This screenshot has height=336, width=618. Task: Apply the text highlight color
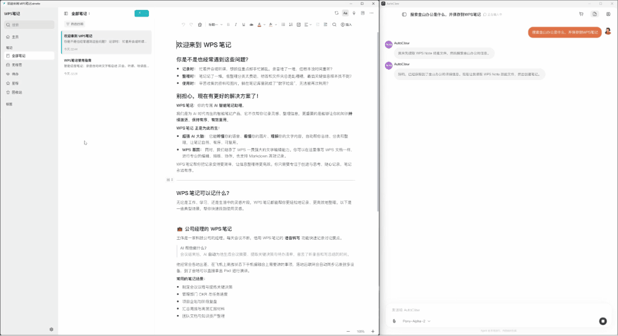pyautogui.click(x=271, y=25)
